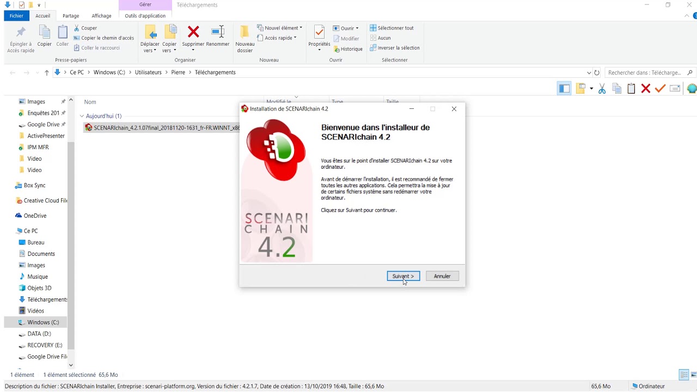Open the address bar history dropdown
The width and height of the screenshot is (697, 392).
point(589,72)
